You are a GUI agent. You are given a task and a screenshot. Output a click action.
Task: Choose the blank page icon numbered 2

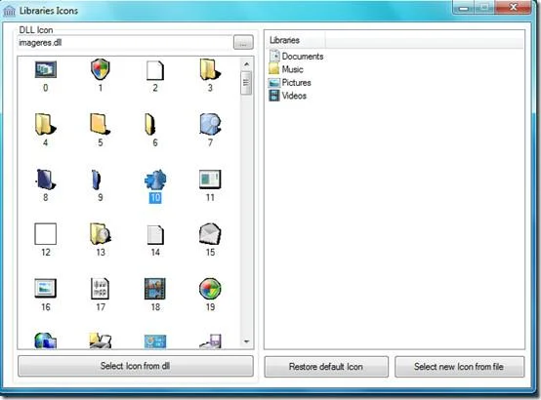pyautogui.click(x=155, y=70)
